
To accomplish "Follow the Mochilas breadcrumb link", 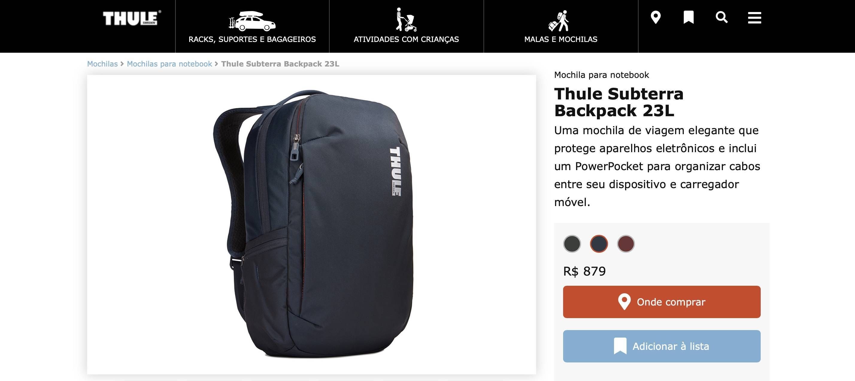I will [x=102, y=64].
